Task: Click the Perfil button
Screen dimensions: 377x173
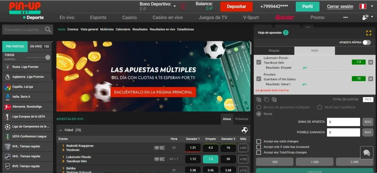Action: point(307,7)
